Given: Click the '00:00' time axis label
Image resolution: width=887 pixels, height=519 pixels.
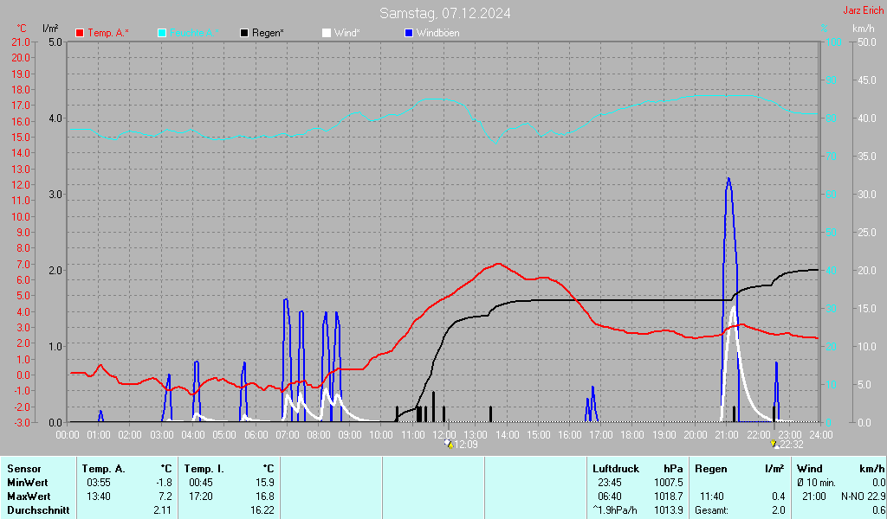Looking at the screenshot, I should tap(68, 435).
